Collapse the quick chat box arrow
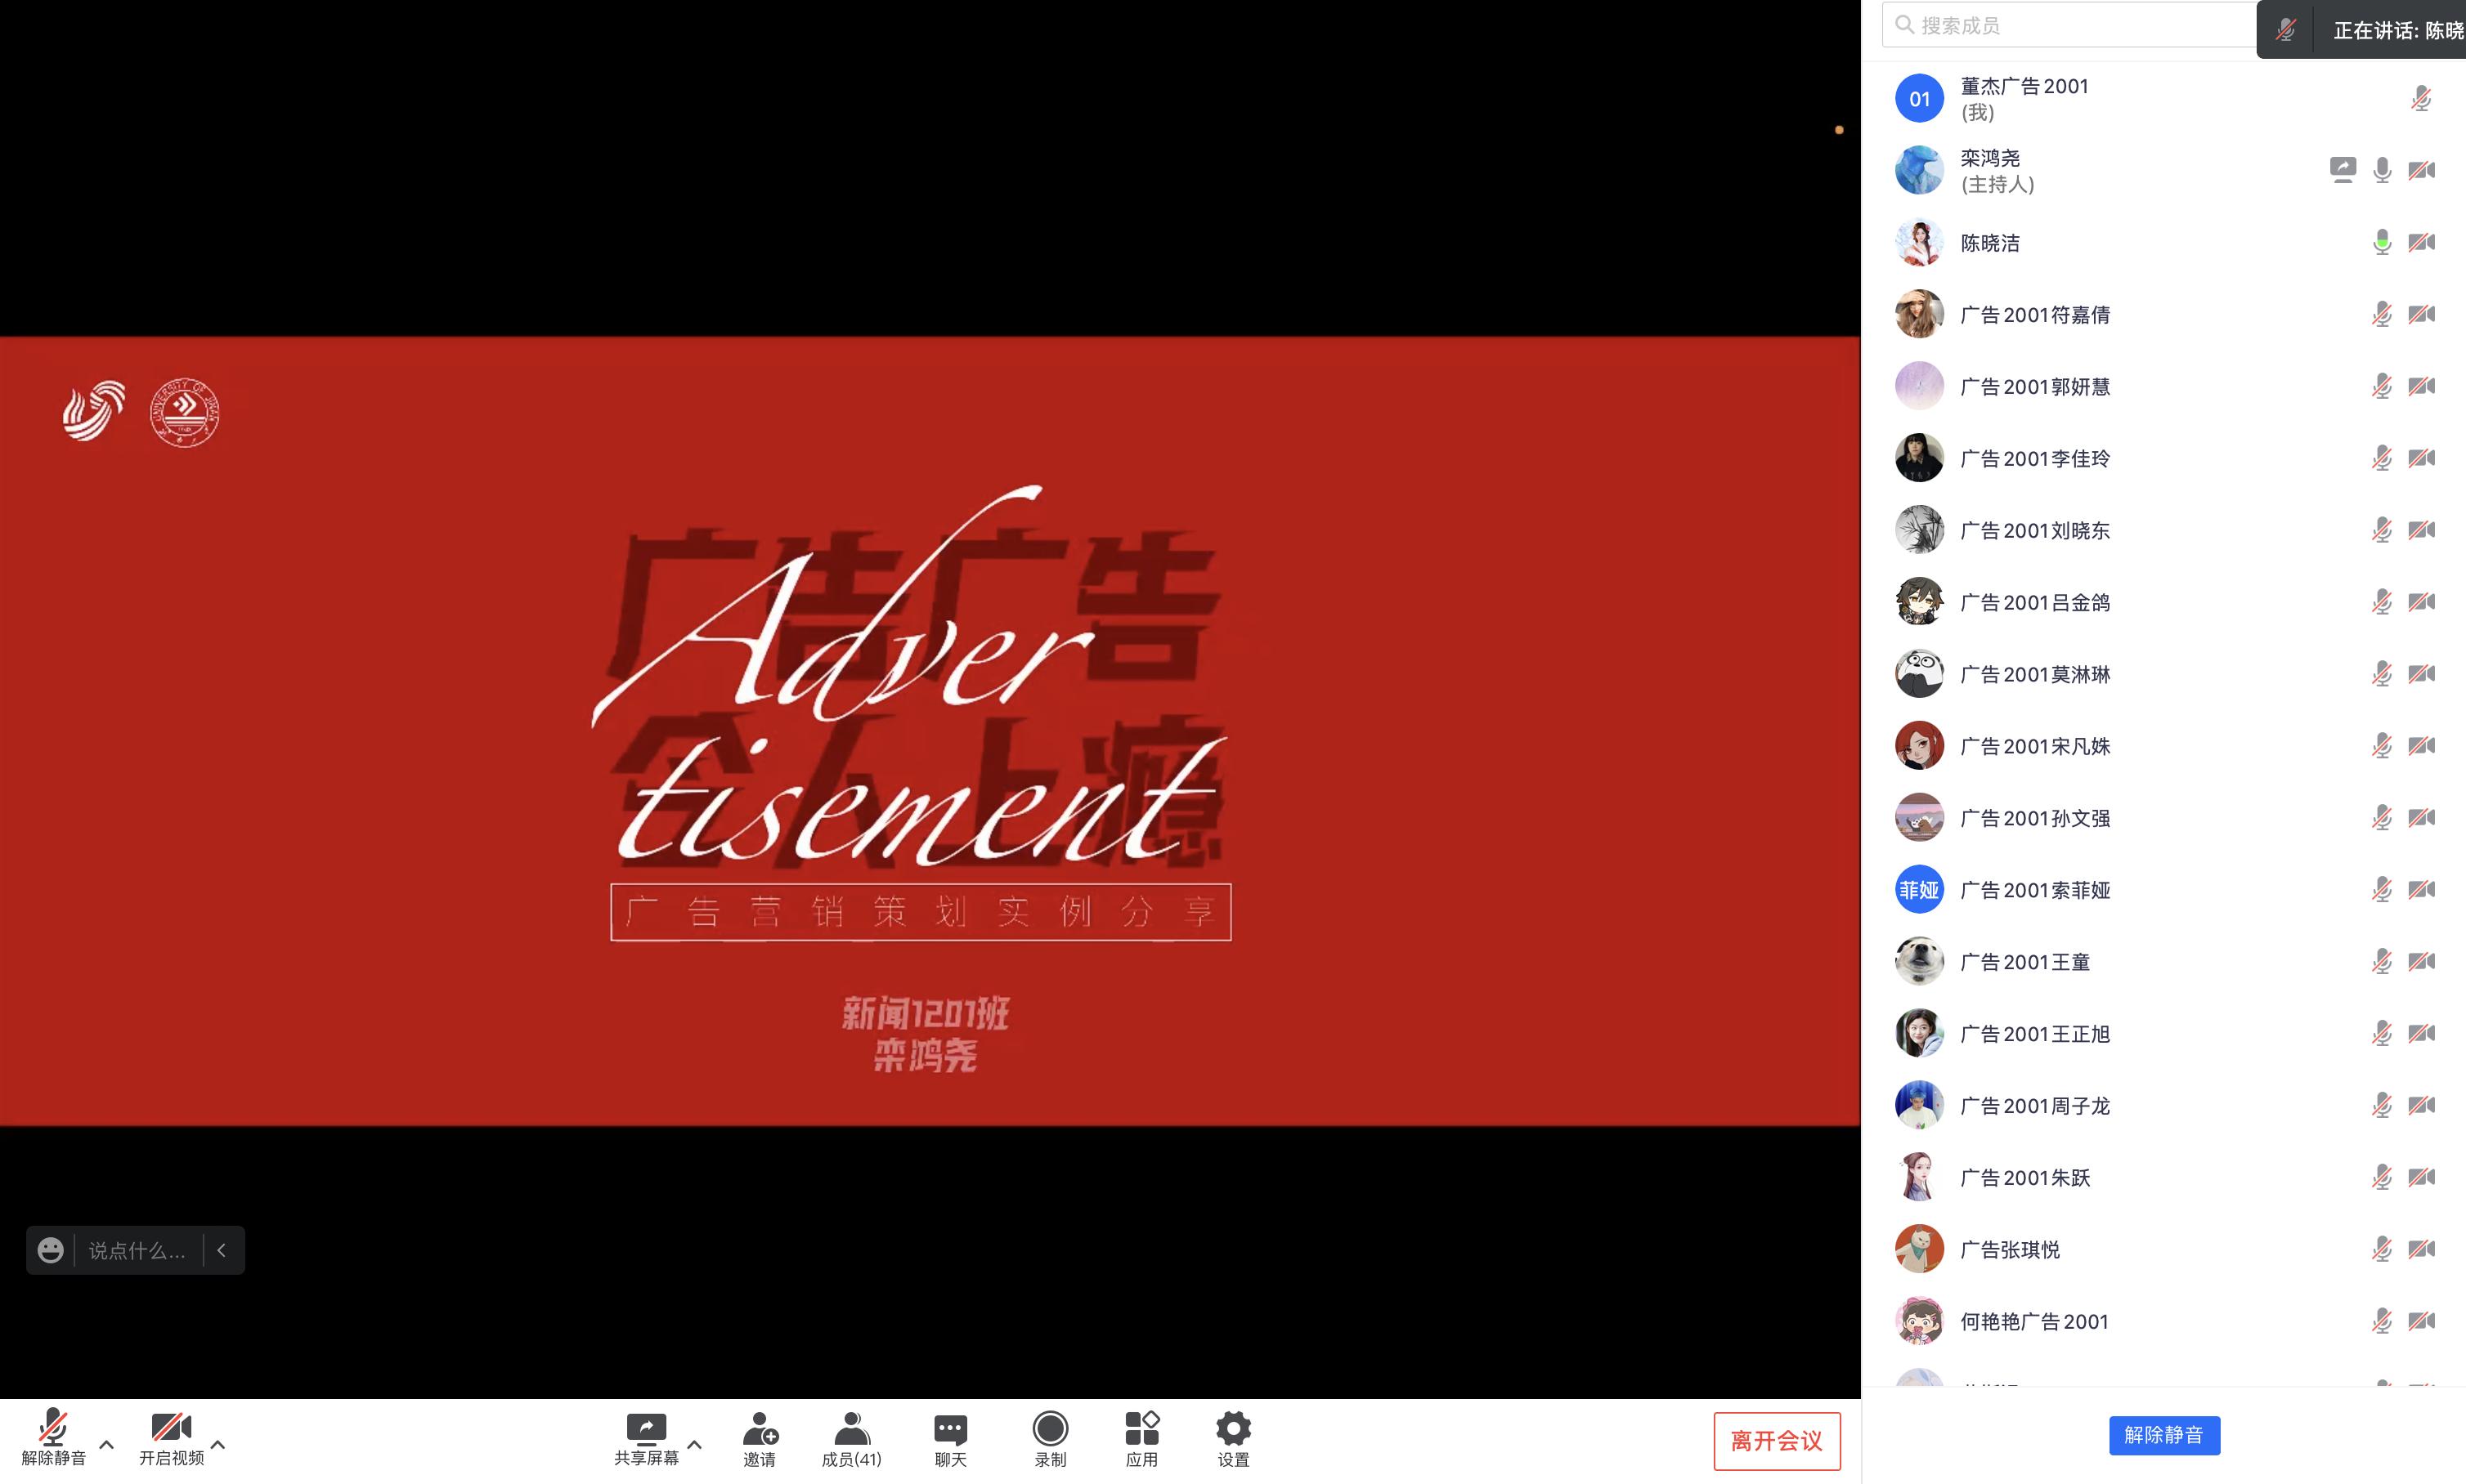 tap(222, 1250)
